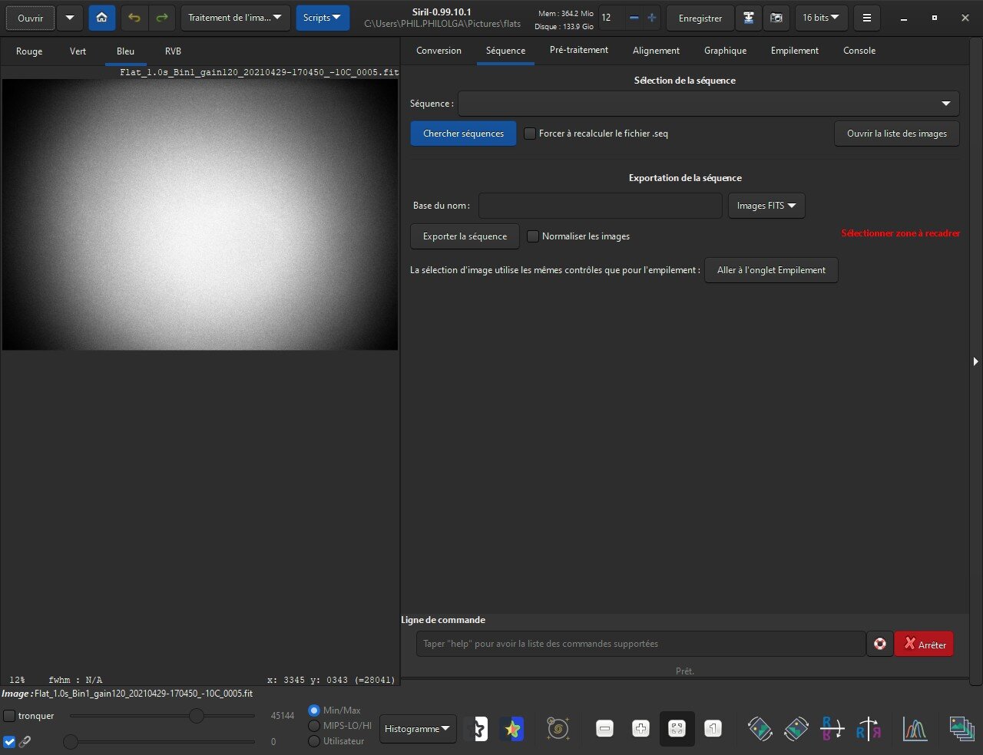The height and width of the screenshot is (755, 983).
Task: Select the Rouge channel tab
Action: pos(29,51)
